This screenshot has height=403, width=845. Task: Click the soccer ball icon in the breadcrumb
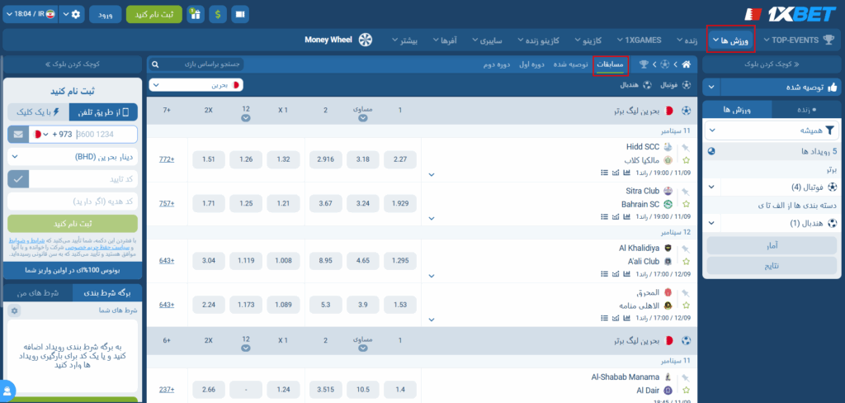[665, 64]
